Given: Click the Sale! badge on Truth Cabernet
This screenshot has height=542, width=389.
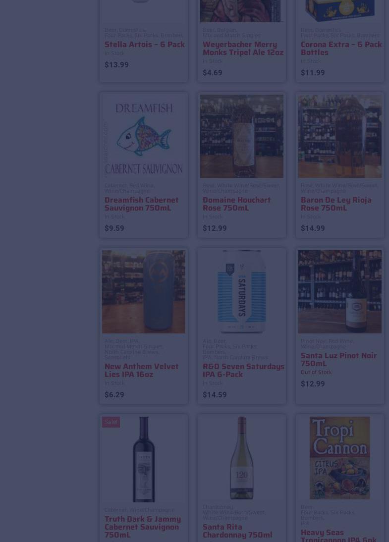Looking at the screenshot, I should [111, 422].
